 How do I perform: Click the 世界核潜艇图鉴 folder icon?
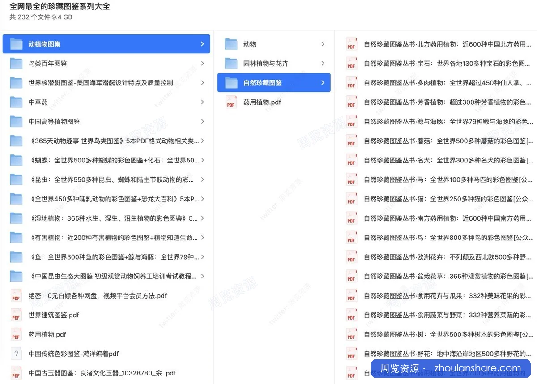coord(16,83)
